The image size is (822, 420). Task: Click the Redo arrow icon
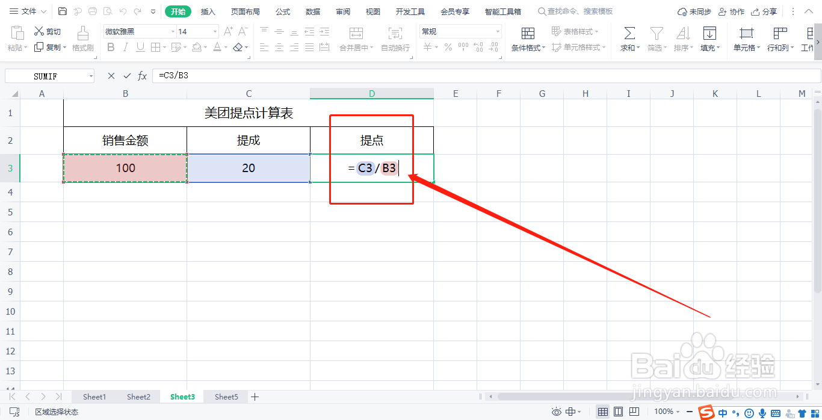138,11
